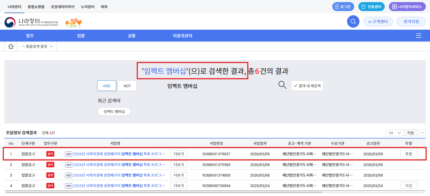Click 투찰 button in the first row

(408, 154)
